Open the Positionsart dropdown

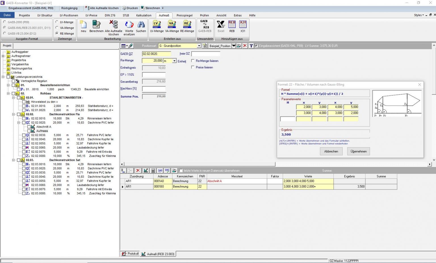click(x=199, y=46)
